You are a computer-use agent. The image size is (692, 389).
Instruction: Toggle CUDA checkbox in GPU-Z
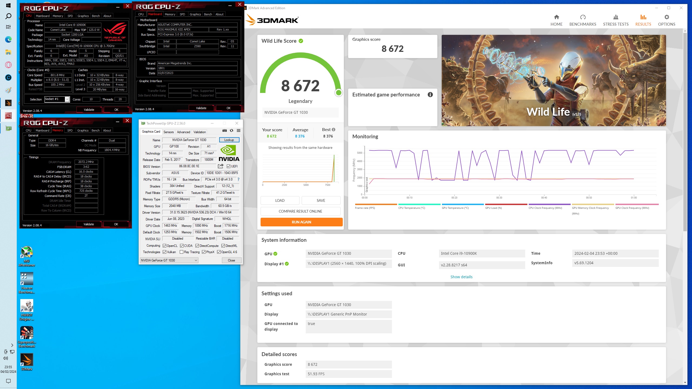[x=182, y=246]
